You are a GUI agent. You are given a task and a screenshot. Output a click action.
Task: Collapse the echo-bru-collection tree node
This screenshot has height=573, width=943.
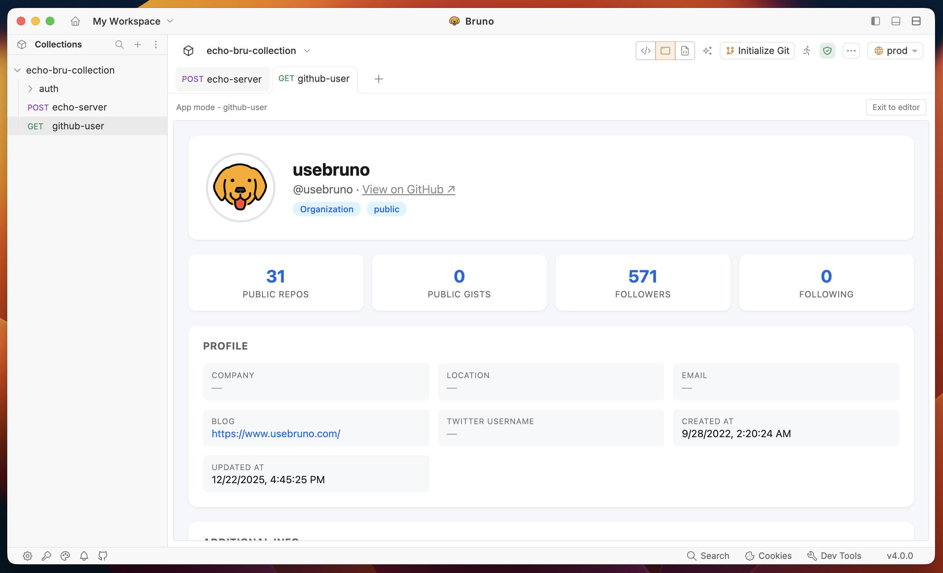[x=17, y=70]
